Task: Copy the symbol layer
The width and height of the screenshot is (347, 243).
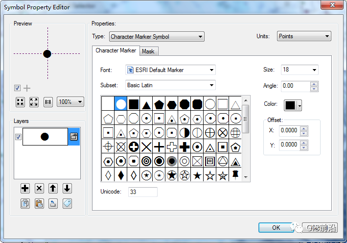Action: (25, 204)
